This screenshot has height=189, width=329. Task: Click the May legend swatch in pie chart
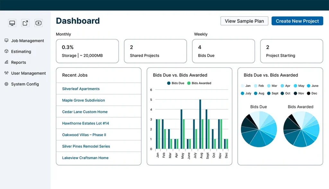tap(296, 86)
